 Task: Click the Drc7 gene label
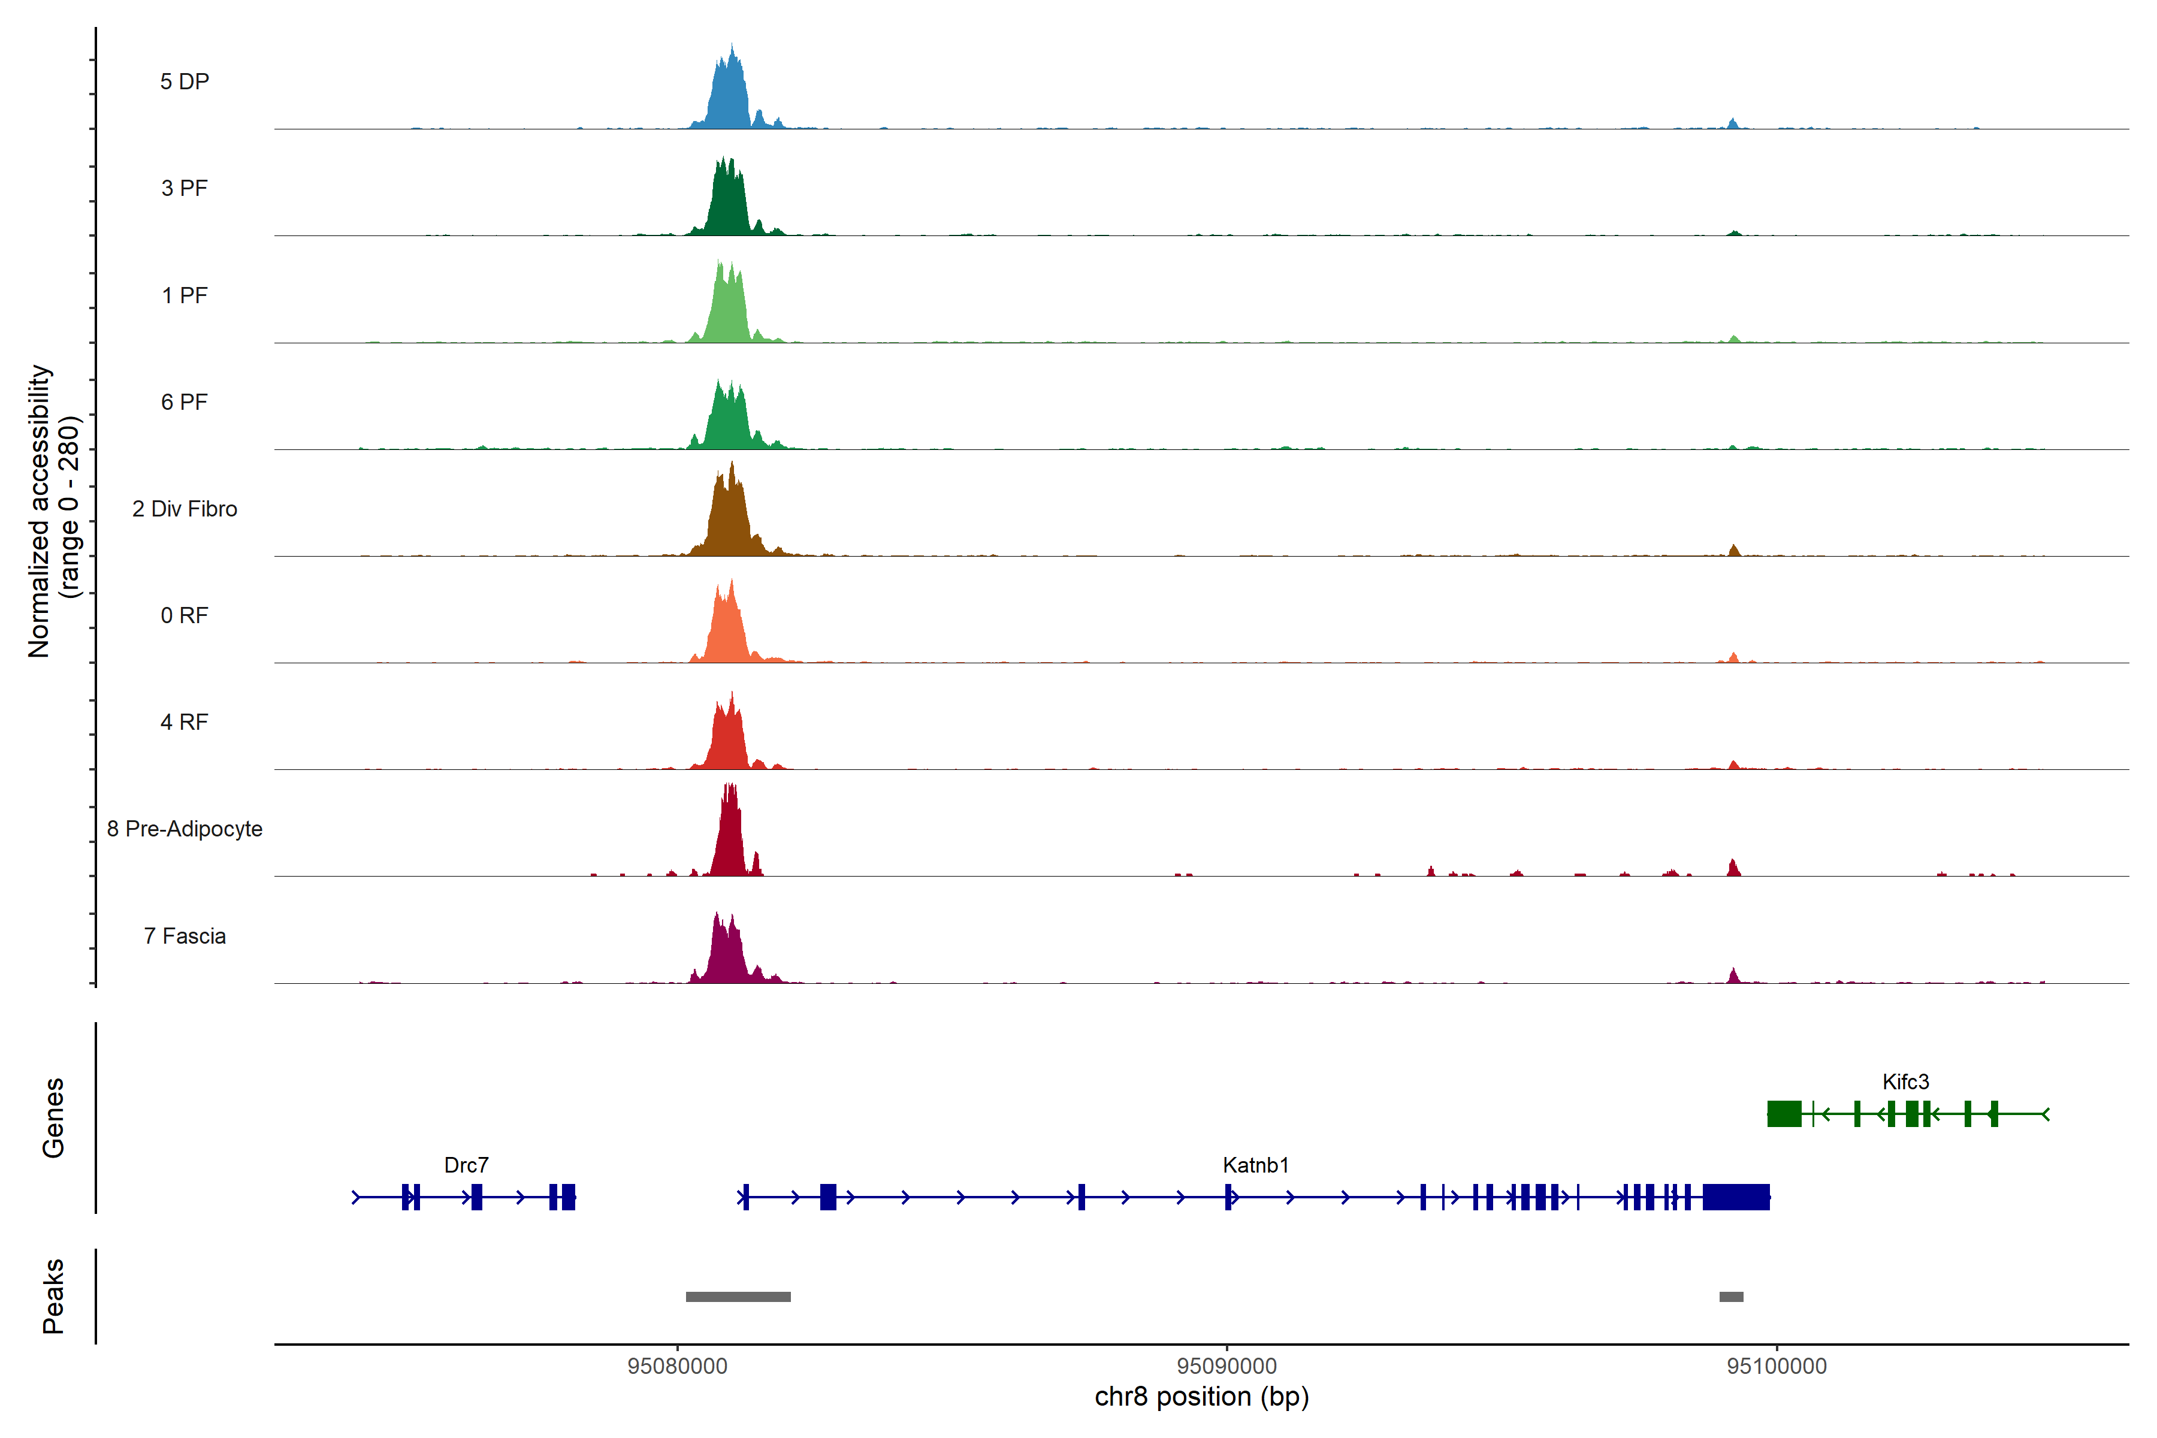pyautogui.click(x=466, y=1165)
